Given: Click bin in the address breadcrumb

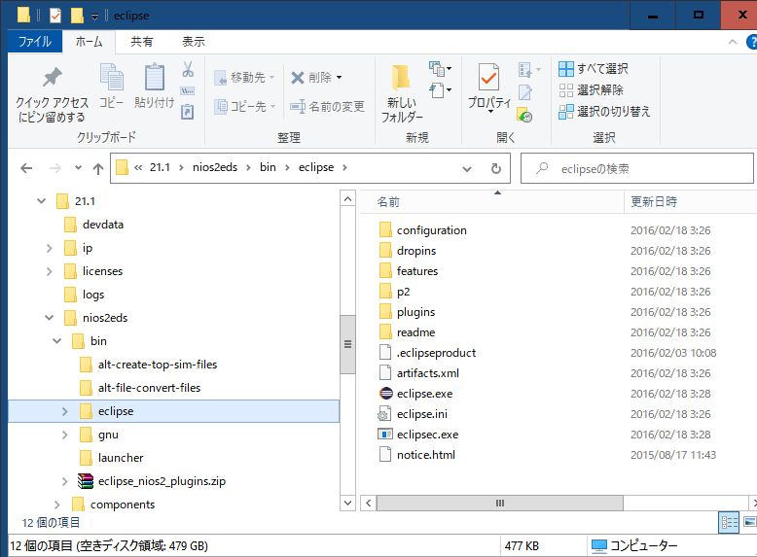Looking at the screenshot, I should [x=268, y=167].
